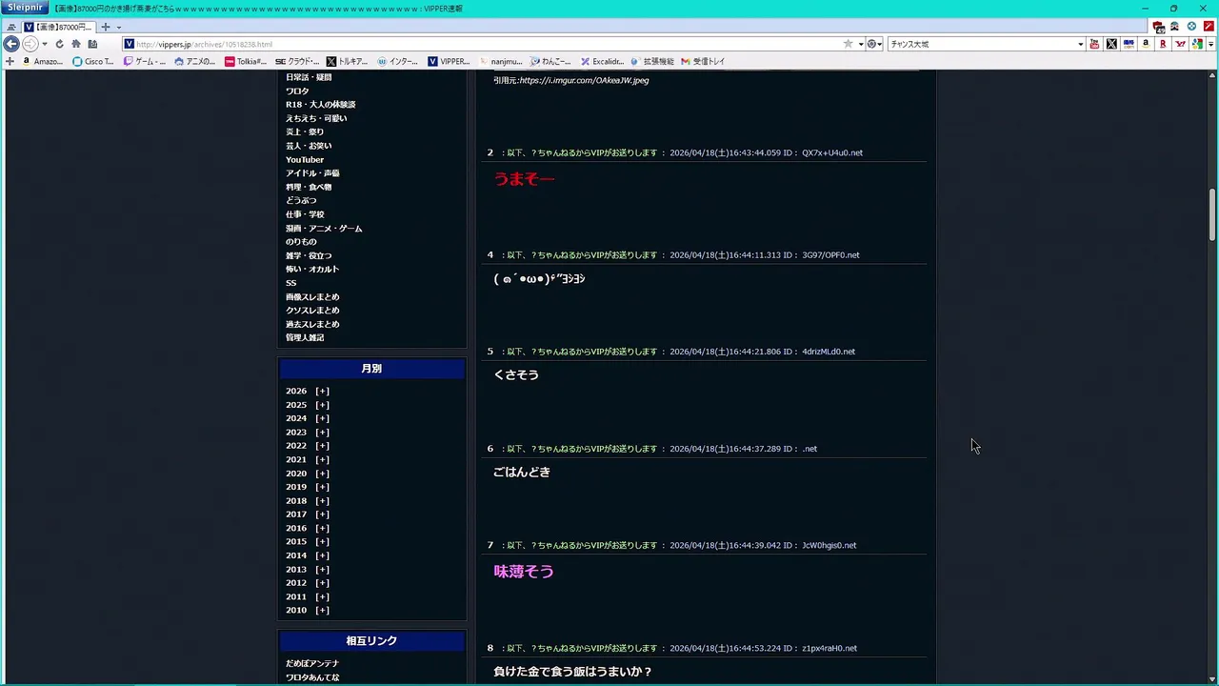Open the Tolkia bookmark
Image resolution: width=1219 pixels, height=686 pixels.
tap(246, 61)
